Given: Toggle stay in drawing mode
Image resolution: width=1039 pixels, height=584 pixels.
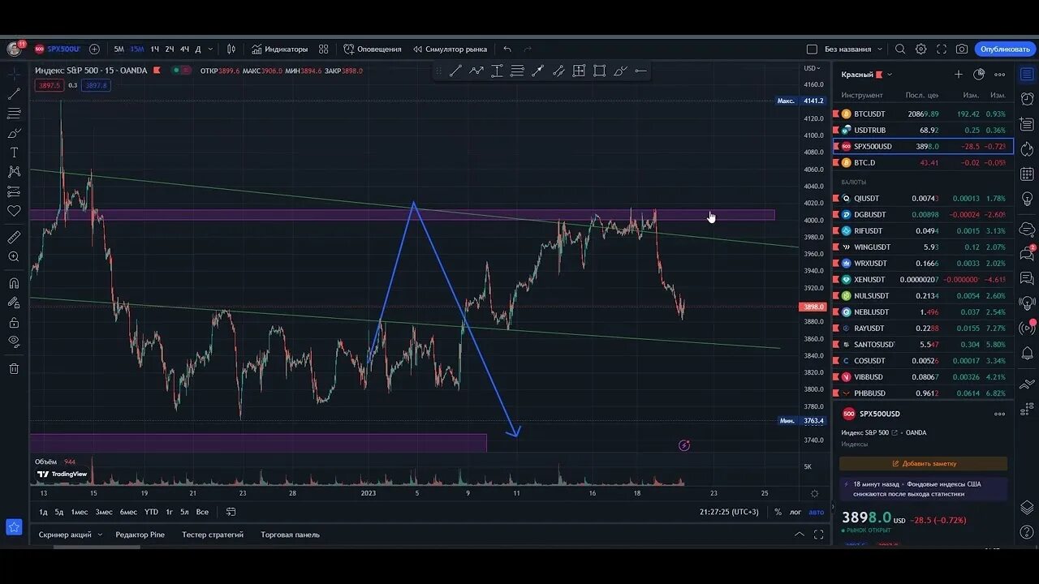Looking at the screenshot, I should click(14, 303).
